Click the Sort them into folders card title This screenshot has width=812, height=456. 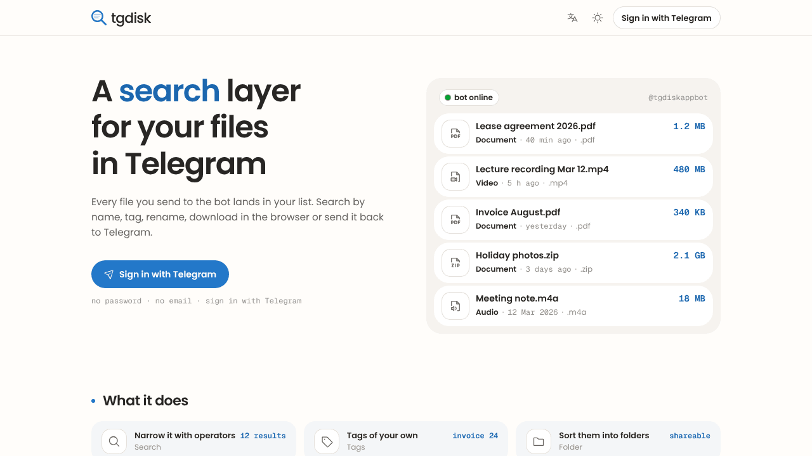click(604, 435)
